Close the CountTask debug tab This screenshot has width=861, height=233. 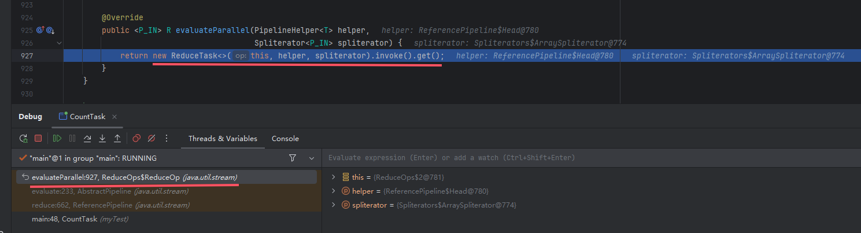pos(114,117)
